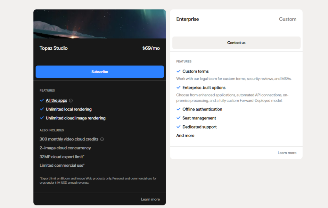This screenshot has width=328, height=208.
Task: Click the All the apps underlined text
Action: click(x=56, y=100)
